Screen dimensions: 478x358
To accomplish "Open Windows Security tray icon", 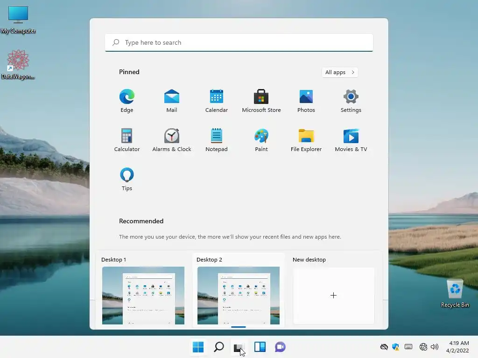I will [396, 347].
